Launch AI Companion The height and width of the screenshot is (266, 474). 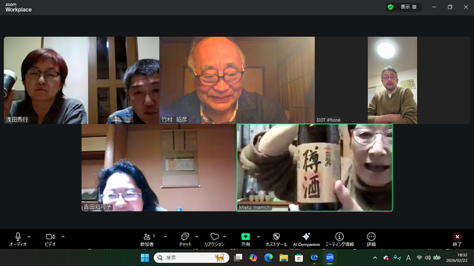click(306, 239)
